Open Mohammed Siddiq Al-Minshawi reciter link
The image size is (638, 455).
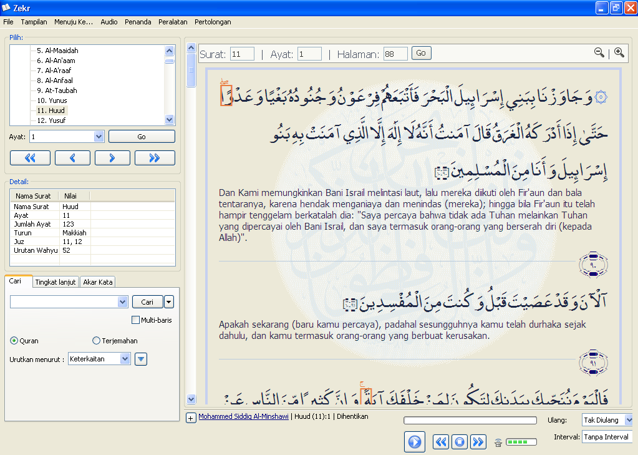click(x=243, y=416)
